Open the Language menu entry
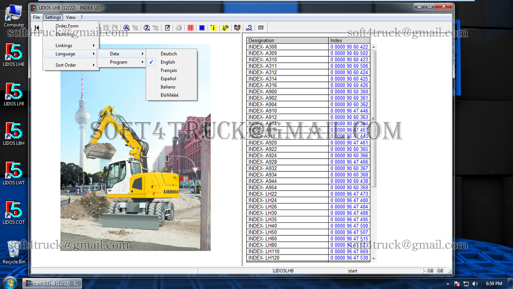 [71, 54]
